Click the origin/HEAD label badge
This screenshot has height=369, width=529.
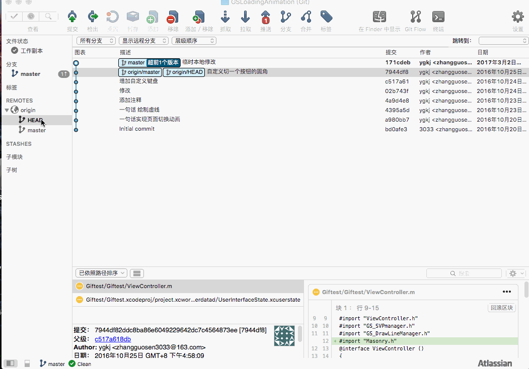tap(184, 72)
